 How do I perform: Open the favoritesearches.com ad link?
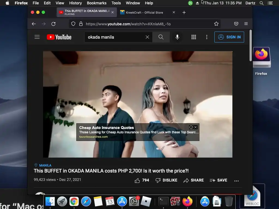coord(93,137)
